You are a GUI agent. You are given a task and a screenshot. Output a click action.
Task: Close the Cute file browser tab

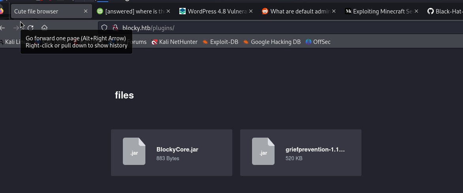coord(86,11)
